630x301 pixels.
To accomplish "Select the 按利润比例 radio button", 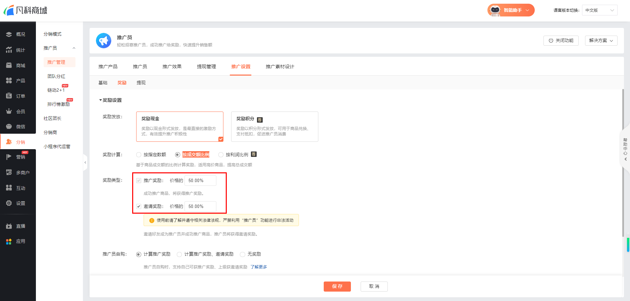I will tap(221, 155).
